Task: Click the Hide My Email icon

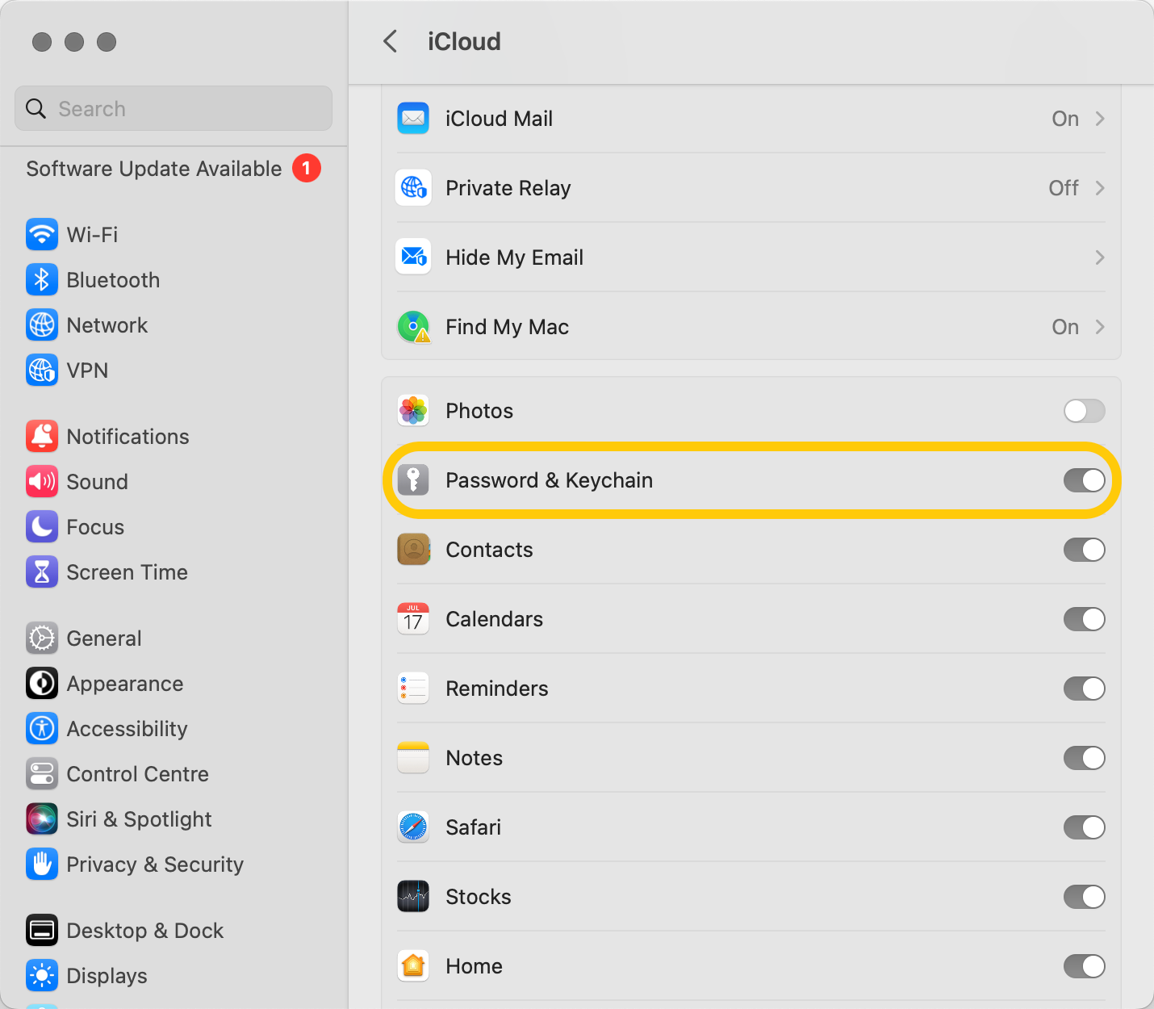Action: tap(413, 257)
